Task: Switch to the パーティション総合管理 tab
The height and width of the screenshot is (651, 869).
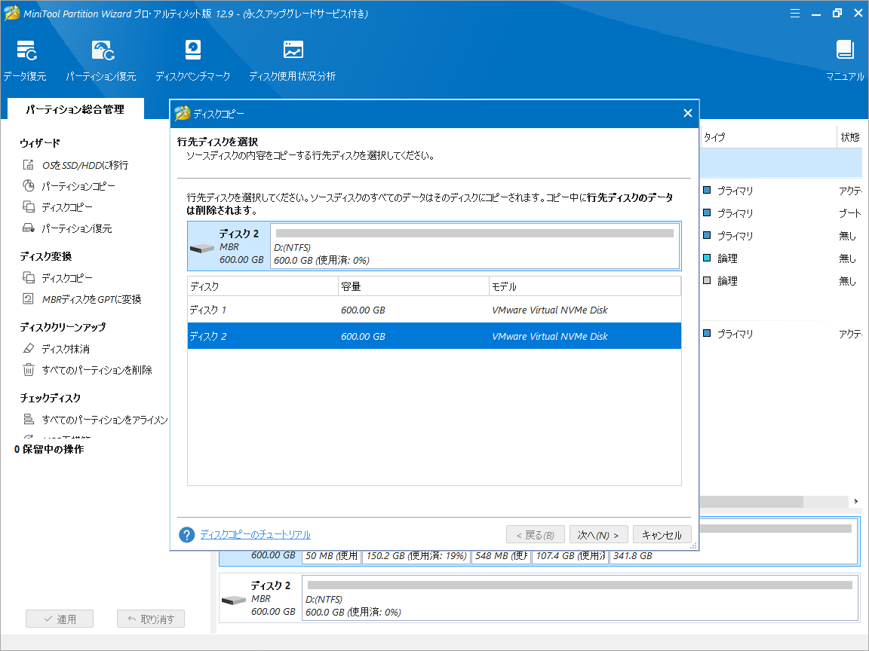Action: pyautogui.click(x=75, y=109)
